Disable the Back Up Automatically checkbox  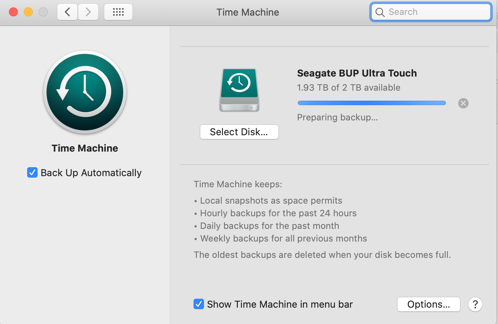[x=32, y=173]
